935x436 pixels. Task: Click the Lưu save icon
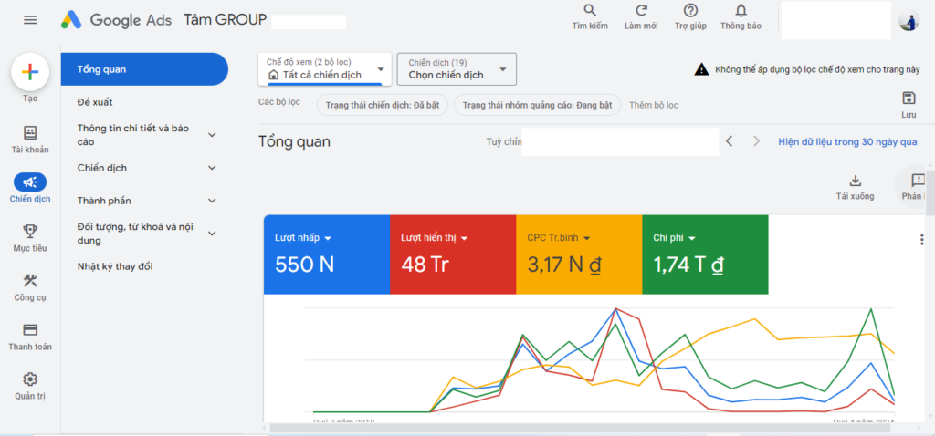tap(909, 99)
